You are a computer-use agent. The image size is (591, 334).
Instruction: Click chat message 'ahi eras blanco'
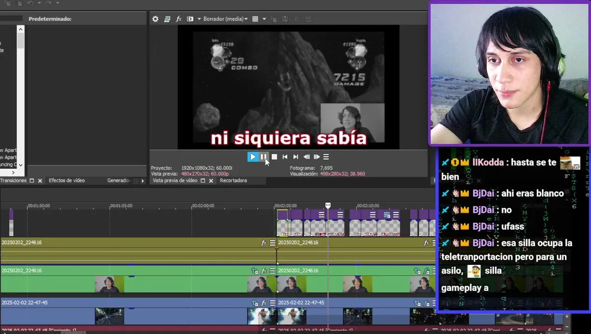click(533, 193)
